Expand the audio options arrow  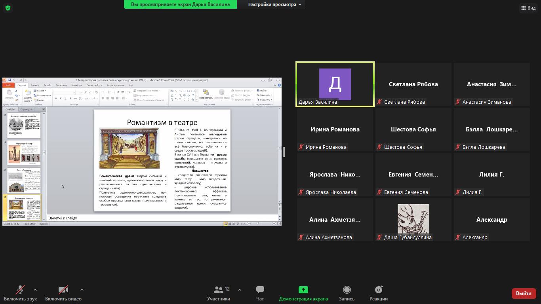coord(35,290)
